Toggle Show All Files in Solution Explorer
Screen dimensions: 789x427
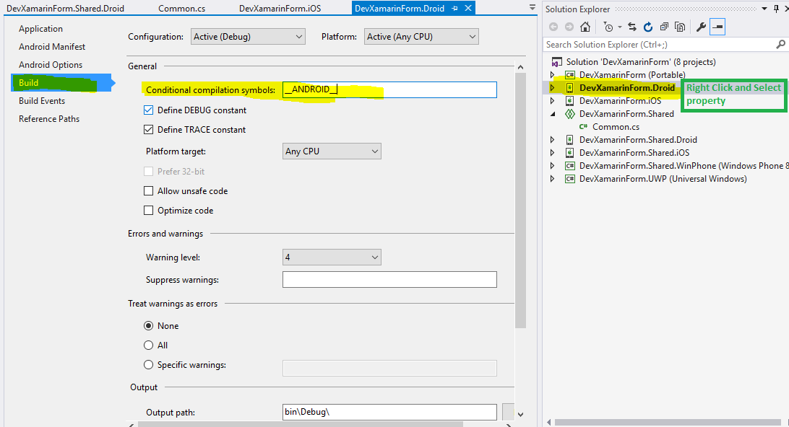tap(680, 27)
